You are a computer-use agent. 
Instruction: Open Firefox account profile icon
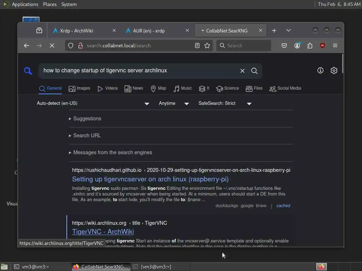point(297,46)
